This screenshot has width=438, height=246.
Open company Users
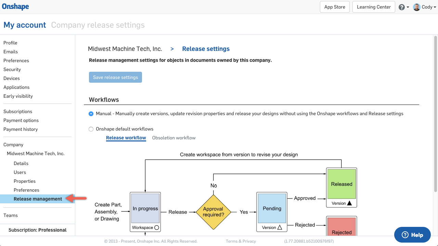(20, 172)
